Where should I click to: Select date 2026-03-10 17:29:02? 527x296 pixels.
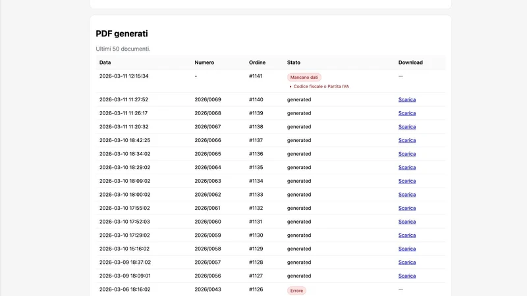[125, 235]
